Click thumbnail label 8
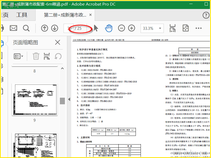 click(x=35, y=71)
